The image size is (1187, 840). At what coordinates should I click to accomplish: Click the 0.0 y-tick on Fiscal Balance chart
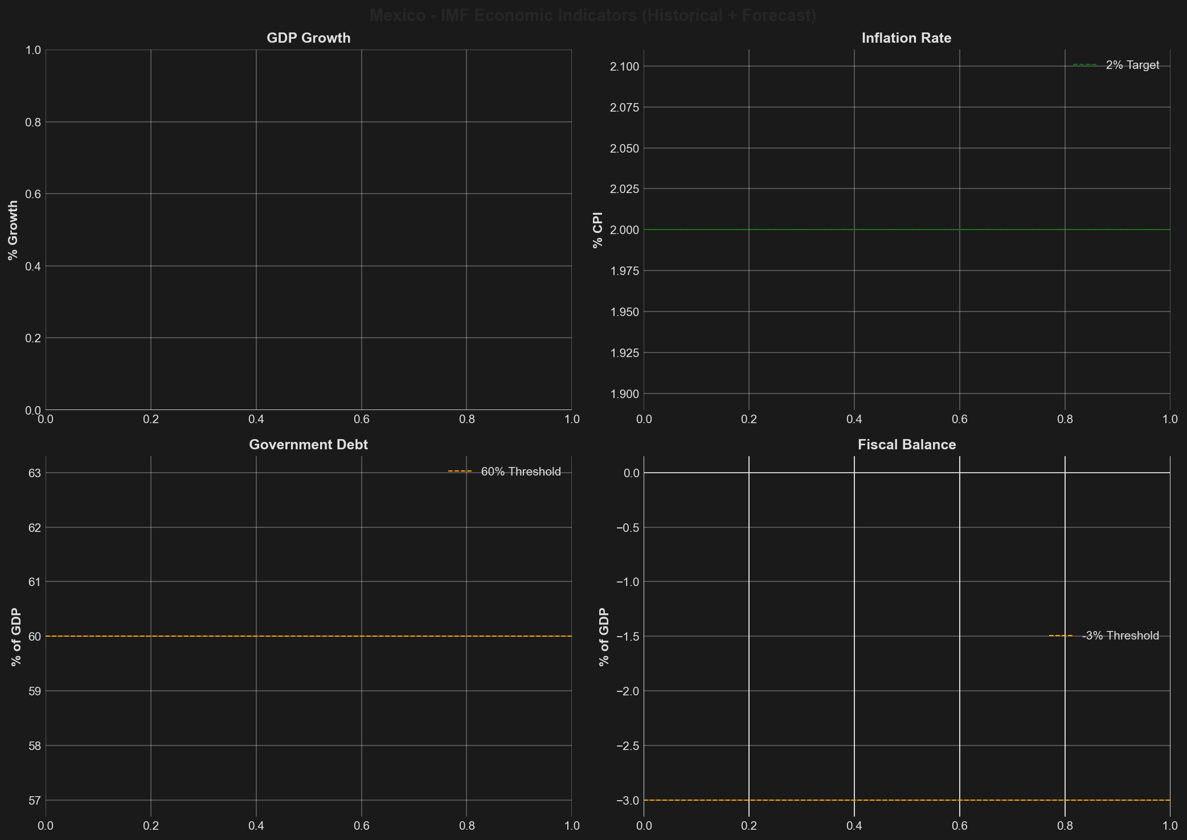(x=631, y=473)
